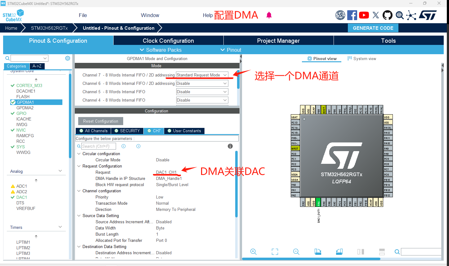
Task: Select NVIC in System Core list
Action: click(21, 130)
